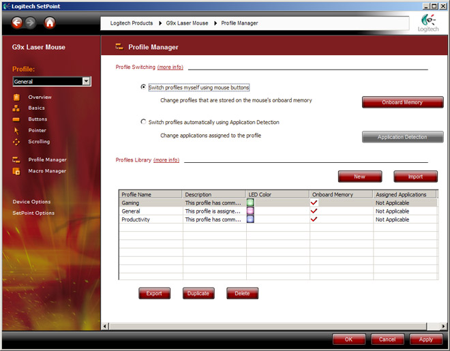Click the Scrolling arrows icon in sidebar
Viewport: 450px width, 351px height.
point(16,142)
